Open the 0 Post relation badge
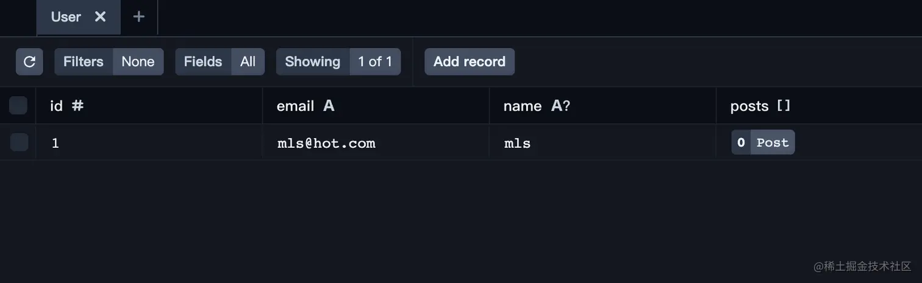 coord(763,142)
